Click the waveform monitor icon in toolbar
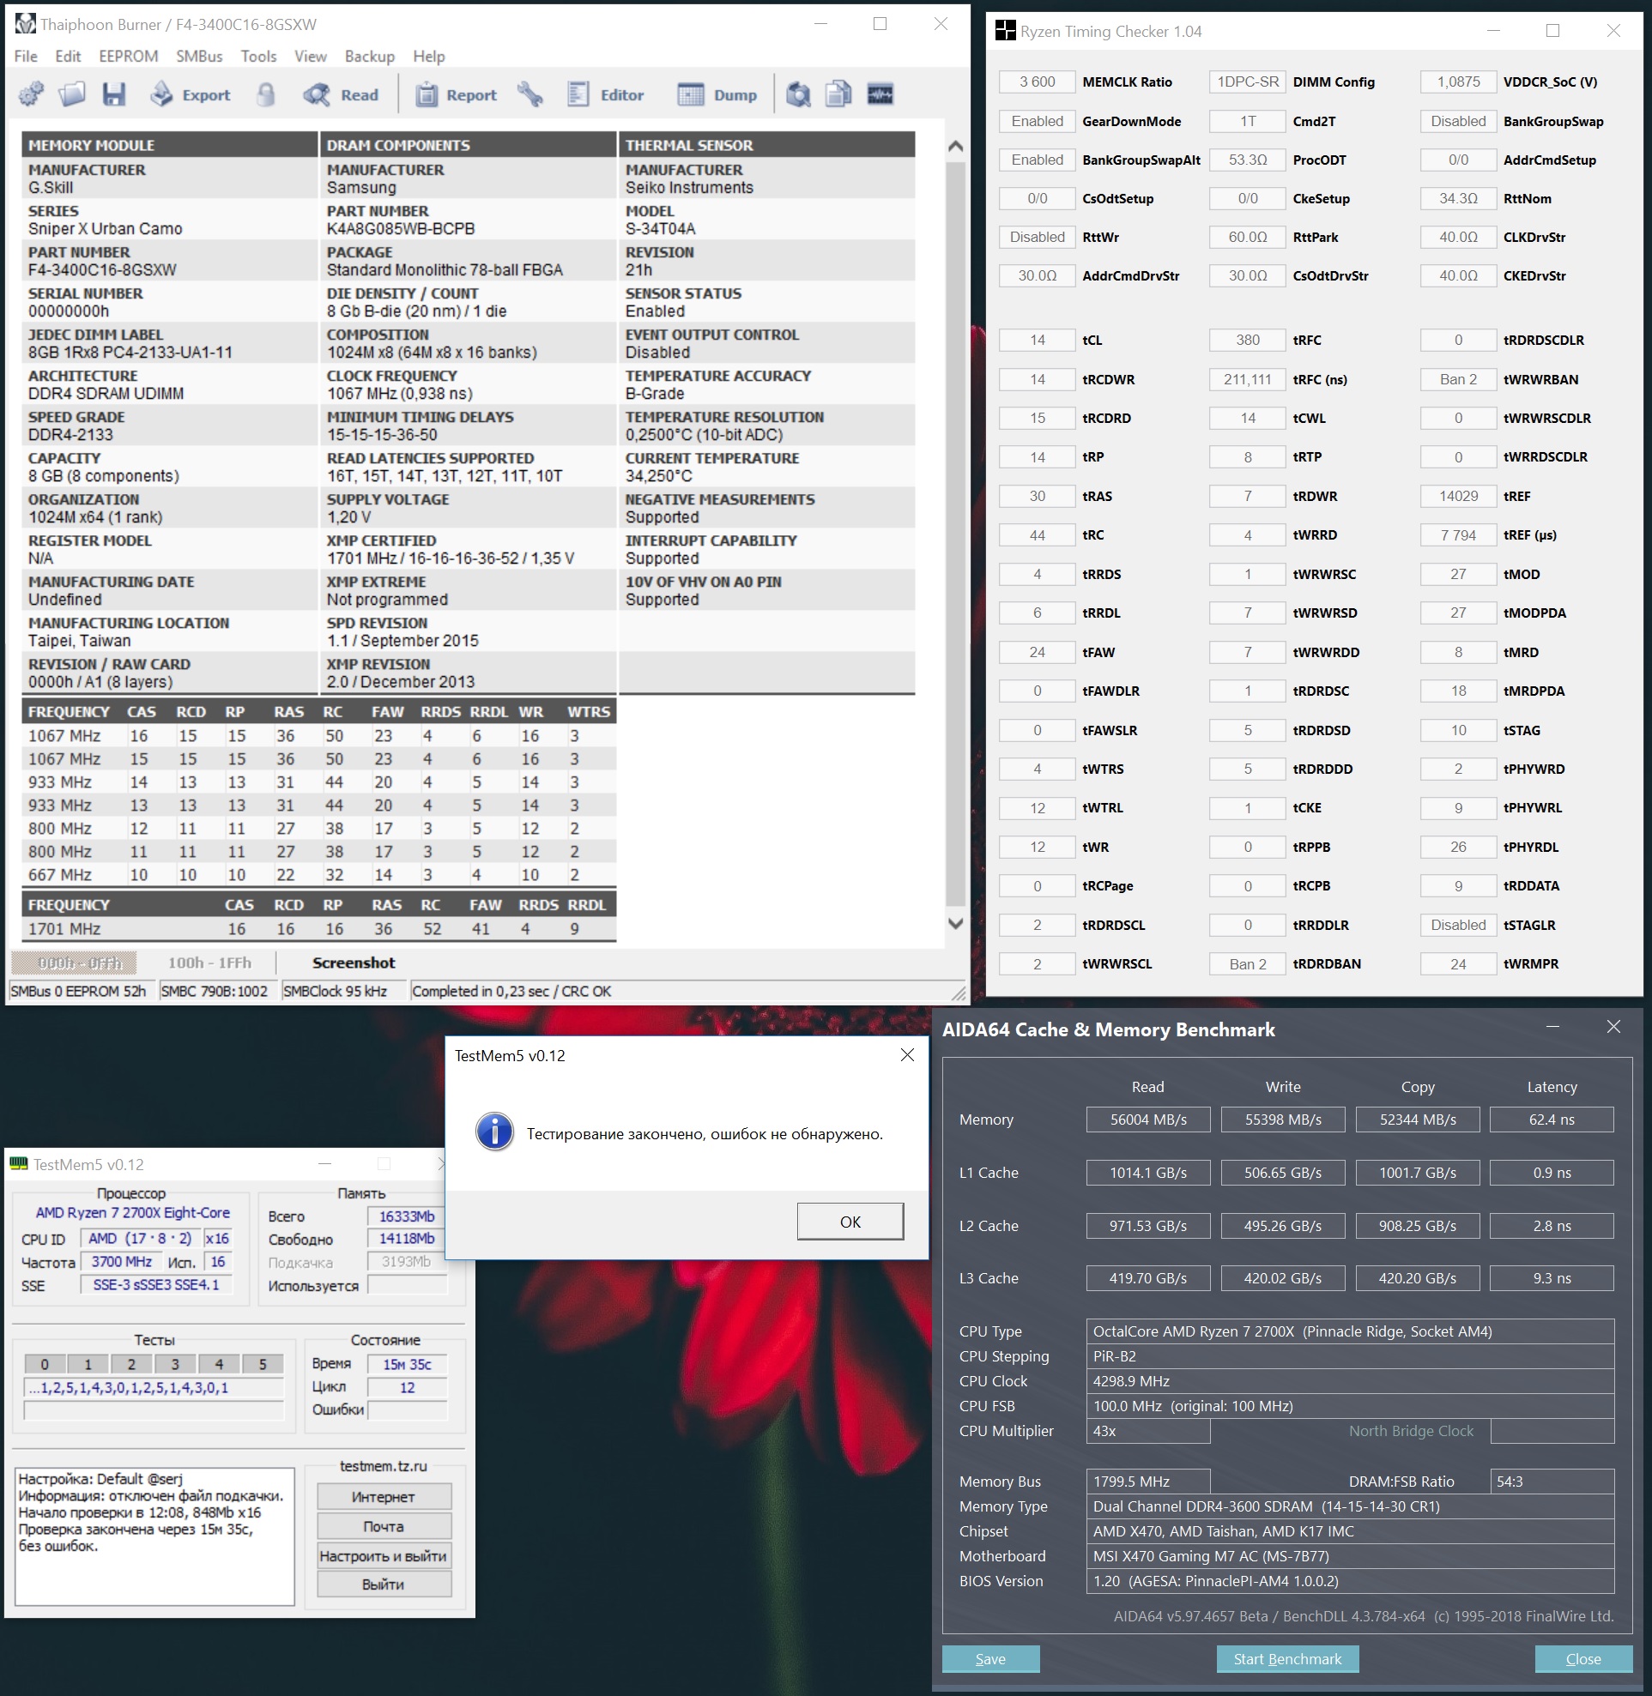Viewport: 1652px width, 1696px height. point(880,94)
